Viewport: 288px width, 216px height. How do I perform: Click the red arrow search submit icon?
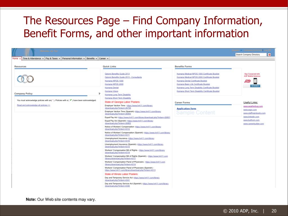[269, 55]
